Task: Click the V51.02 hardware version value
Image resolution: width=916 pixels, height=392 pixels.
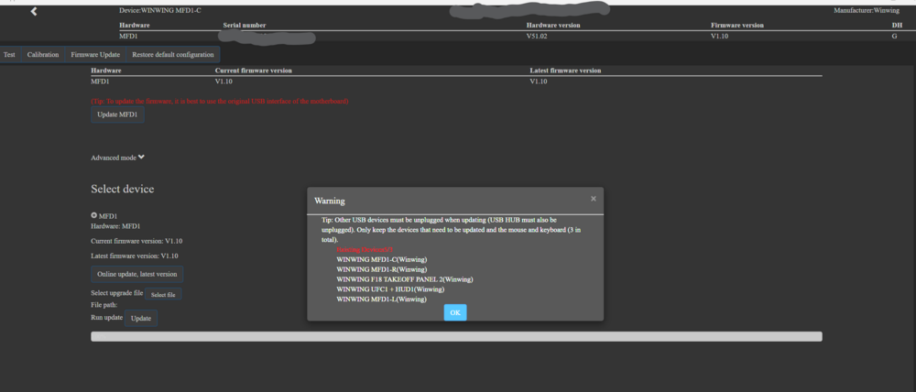Action: [536, 36]
